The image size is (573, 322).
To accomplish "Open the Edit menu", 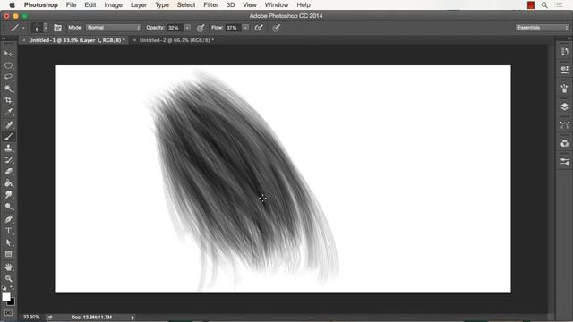I will point(90,5).
